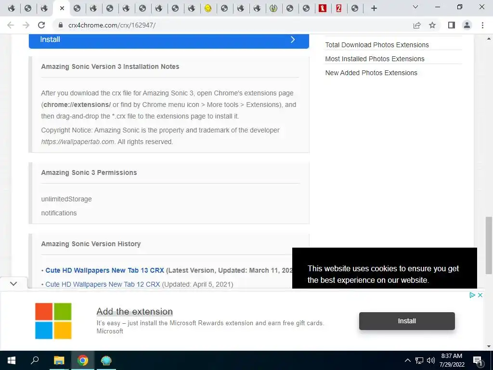Click the 'Amazing Sonic 3 Permissions' heading
This screenshot has height=370, width=493.
pos(89,172)
